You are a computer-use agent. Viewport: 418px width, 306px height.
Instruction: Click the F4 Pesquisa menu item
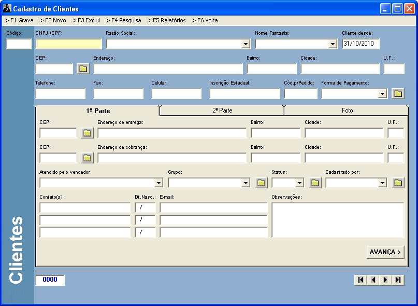click(123, 20)
